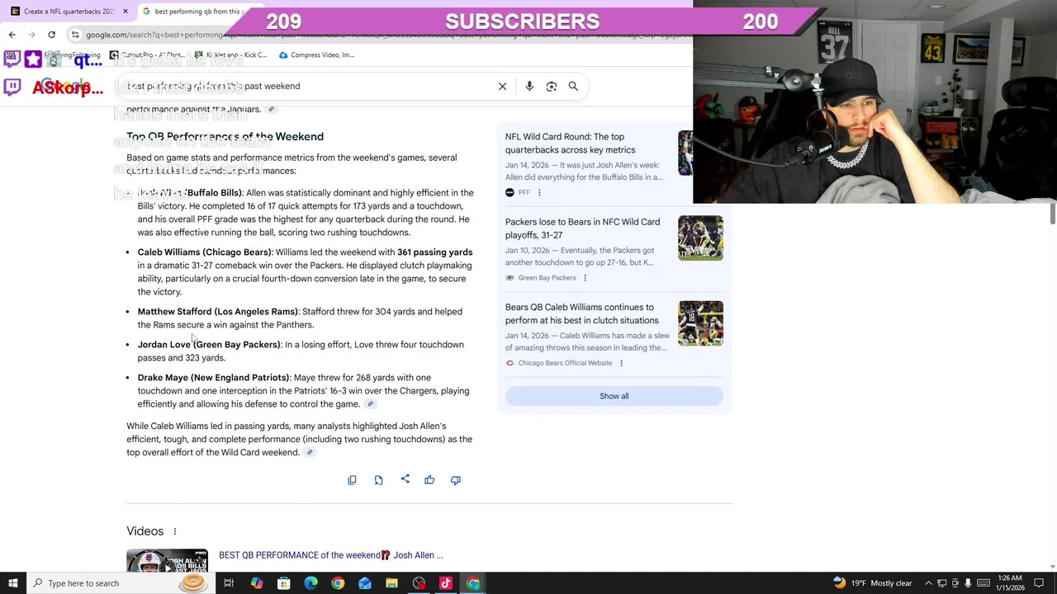The width and height of the screenshot is (1057, 594).
Task: Open the taskbar clock showing 1:26 AM
Action: 1010,583
